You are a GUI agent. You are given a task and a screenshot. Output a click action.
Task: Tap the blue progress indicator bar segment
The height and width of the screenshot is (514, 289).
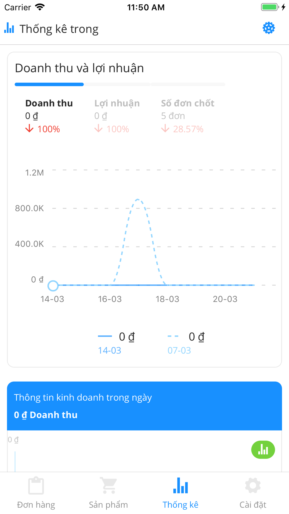49,84
